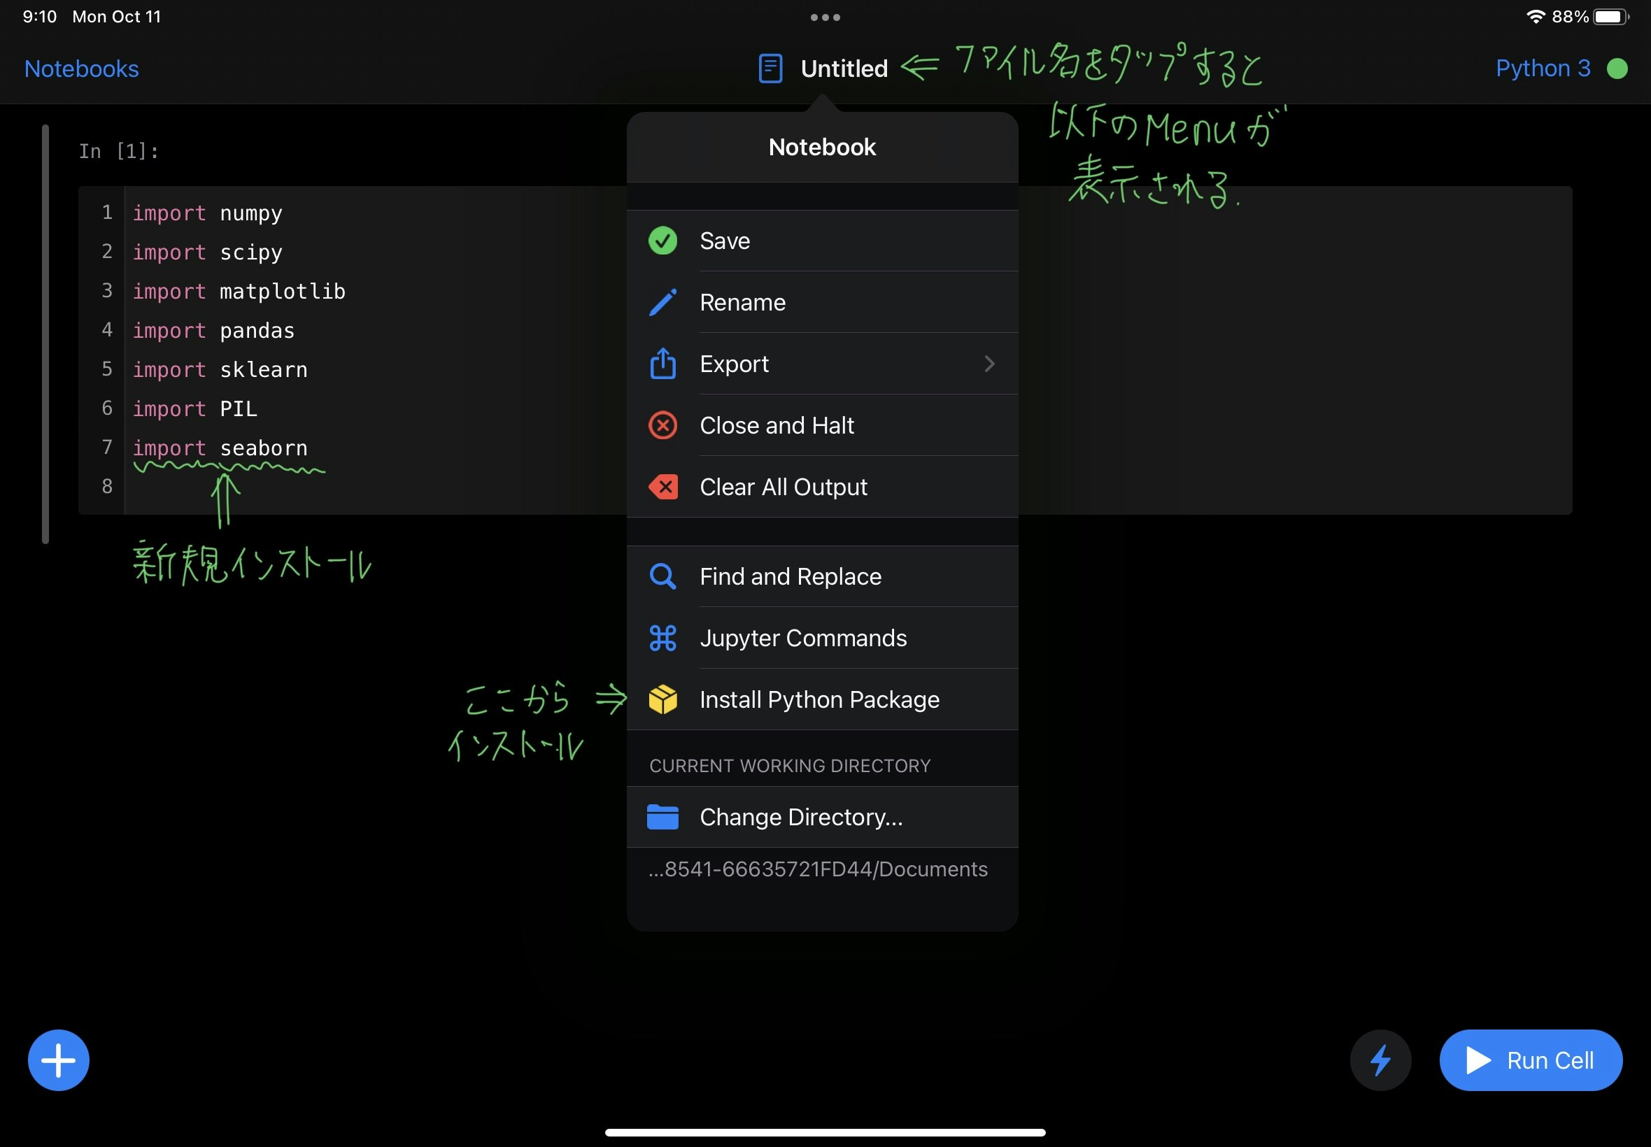
Task: Tap the green Save checkmark icon
Action: (662, 241)
